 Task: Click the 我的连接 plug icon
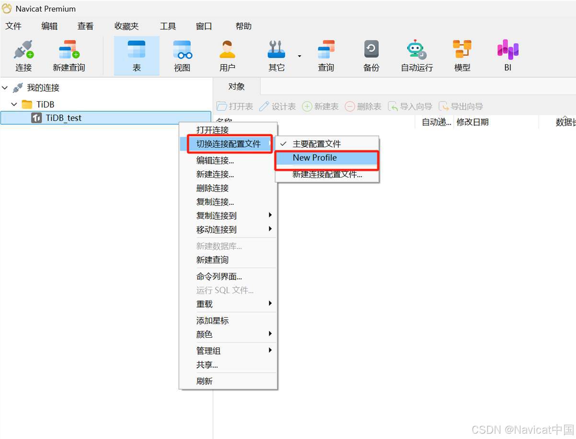pos(18,88)
